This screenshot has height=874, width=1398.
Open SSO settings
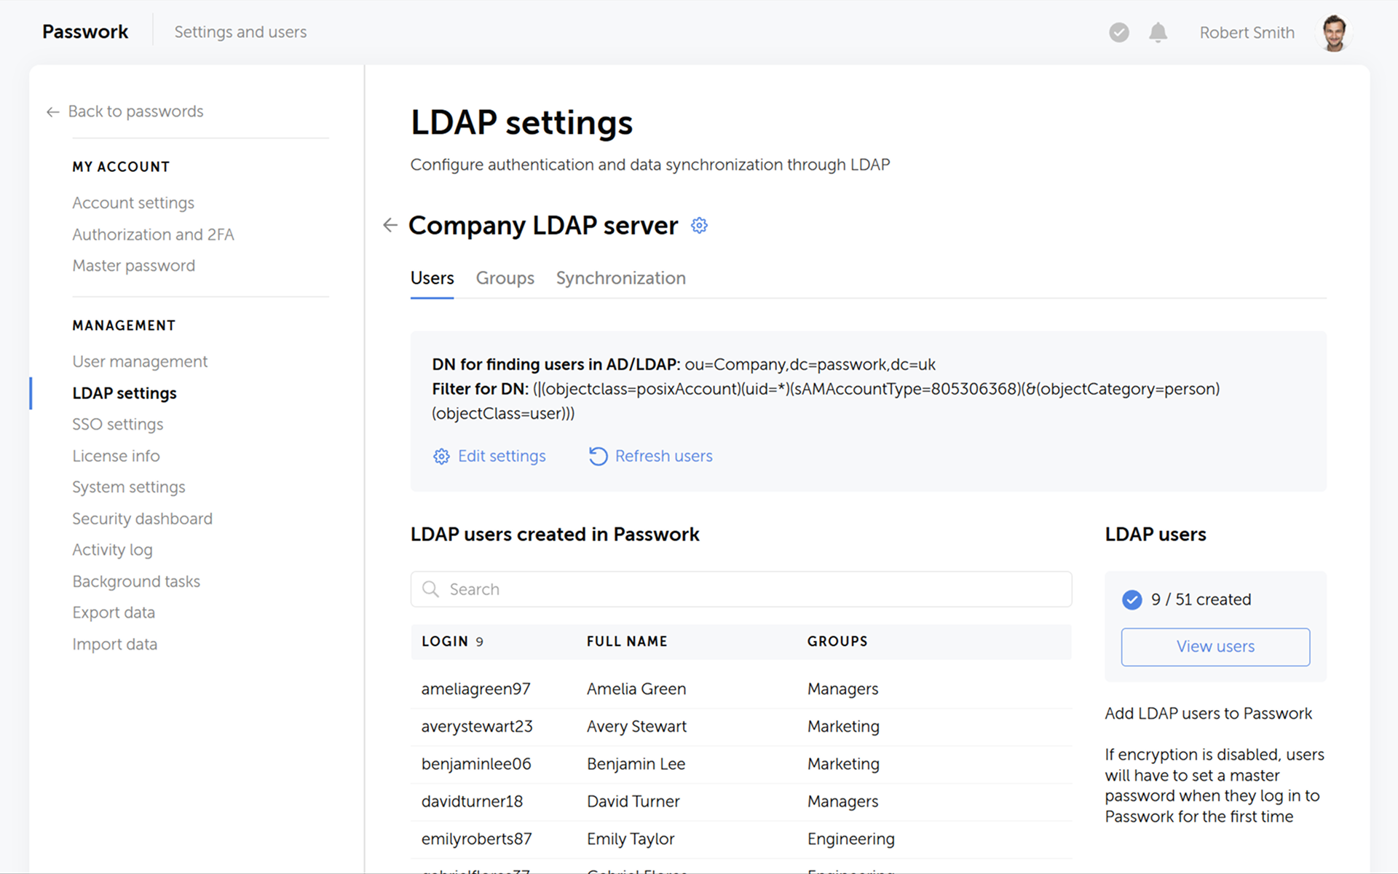pyautogui.click(x=117, y=424)
